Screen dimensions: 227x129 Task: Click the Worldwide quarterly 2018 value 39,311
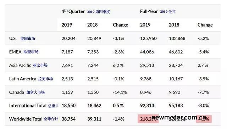coord(94,119)
